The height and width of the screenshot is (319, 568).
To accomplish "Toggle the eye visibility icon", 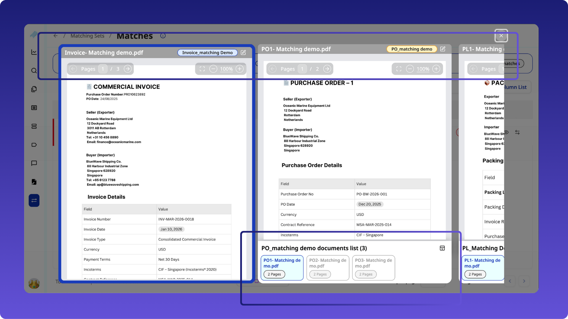I will (x=506, y=132).
